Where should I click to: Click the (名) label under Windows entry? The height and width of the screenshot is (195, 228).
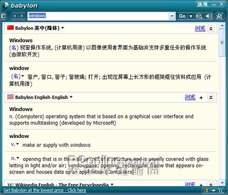click(14, 47)
